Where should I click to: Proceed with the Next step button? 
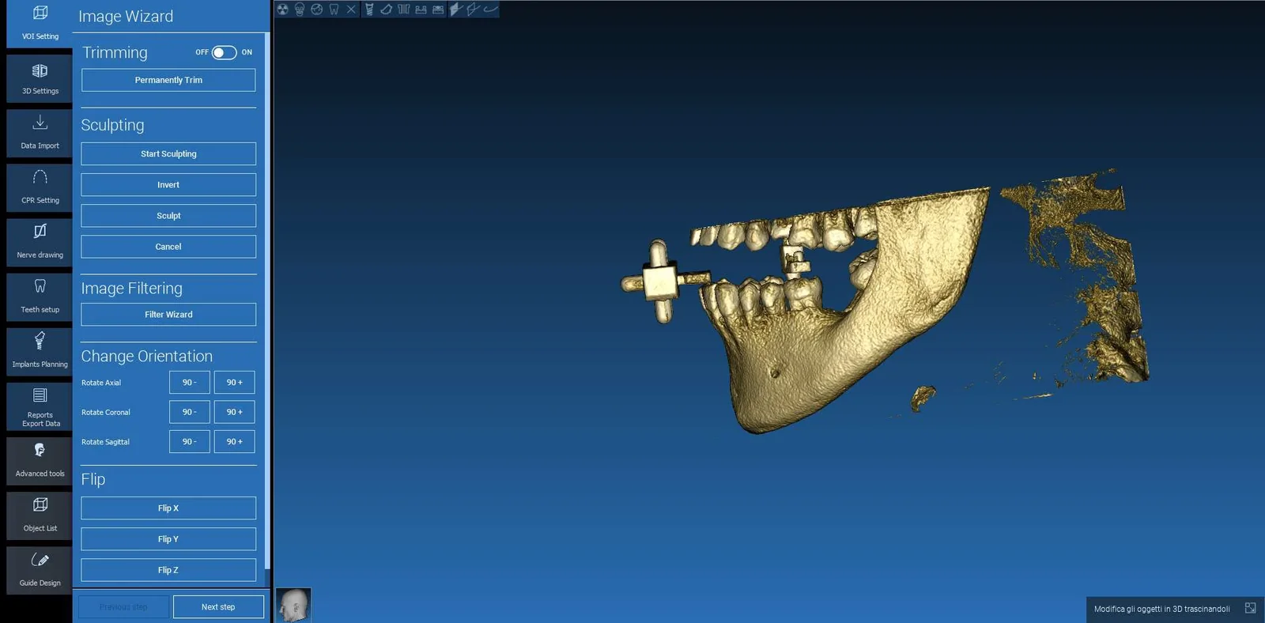tap(218, 606)
